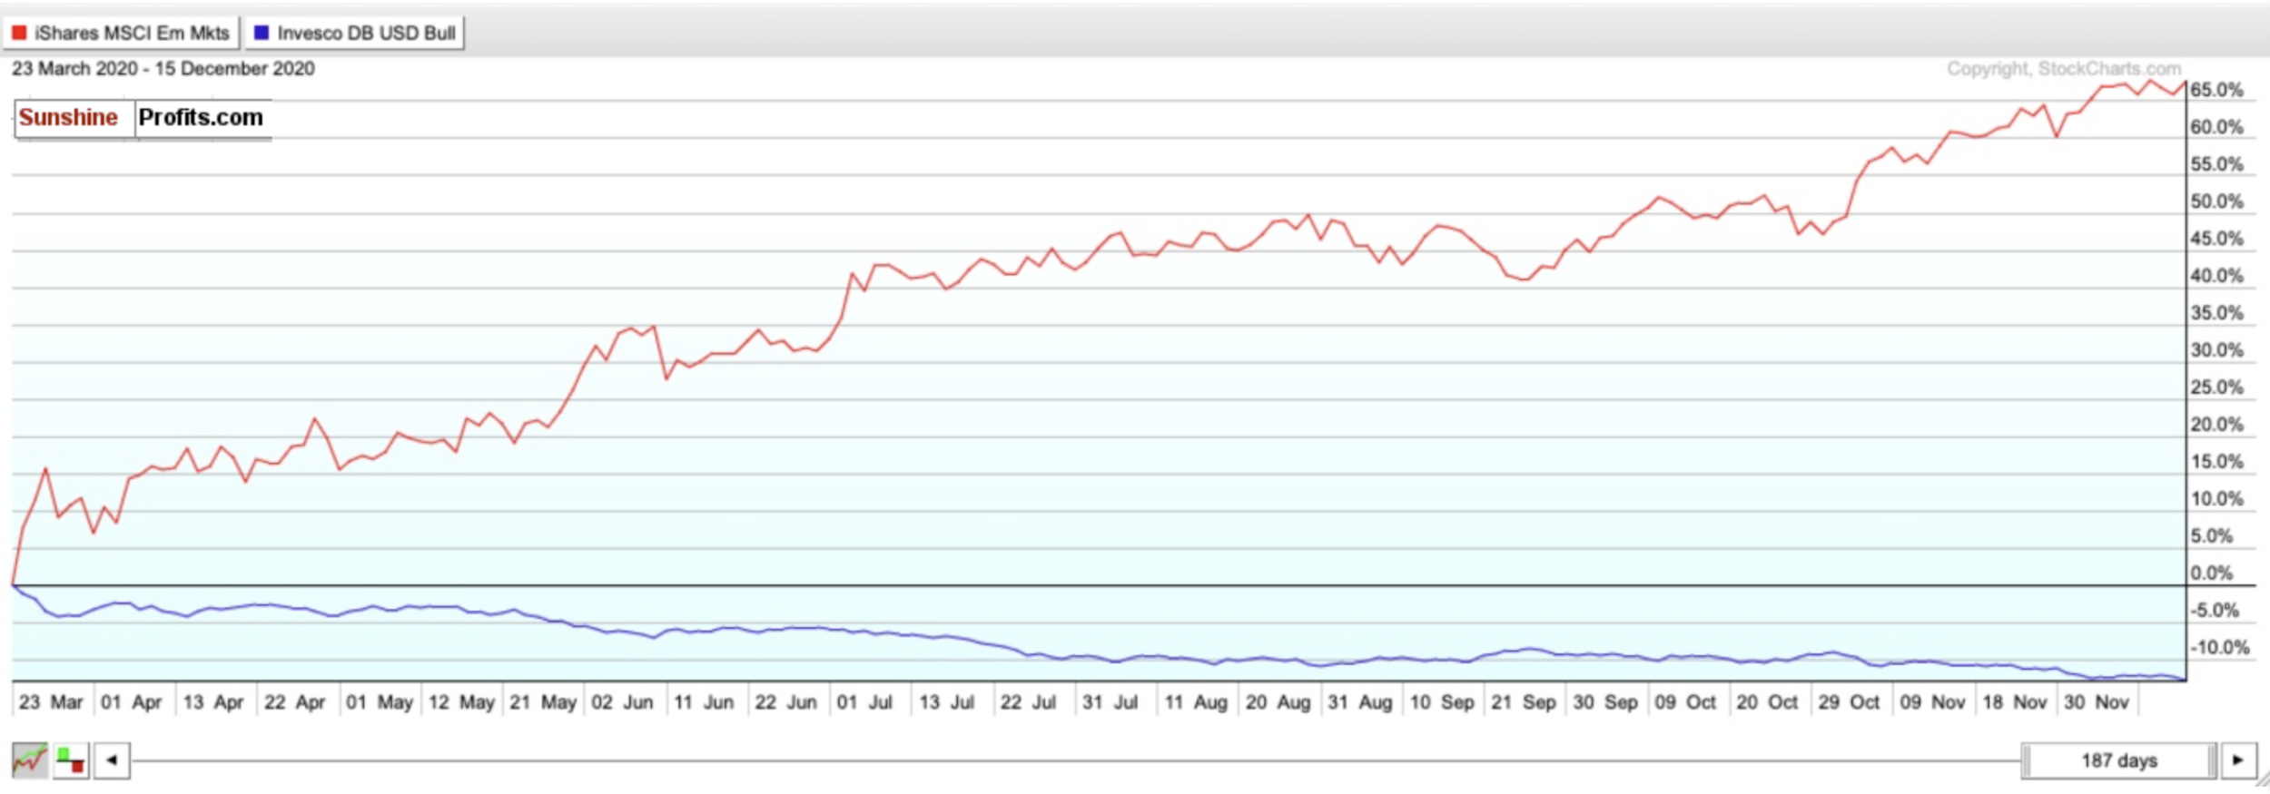This screenshot has height=794, width=2270.
Task: Click the red iShares color swatch
Action: tap(19, 33)
